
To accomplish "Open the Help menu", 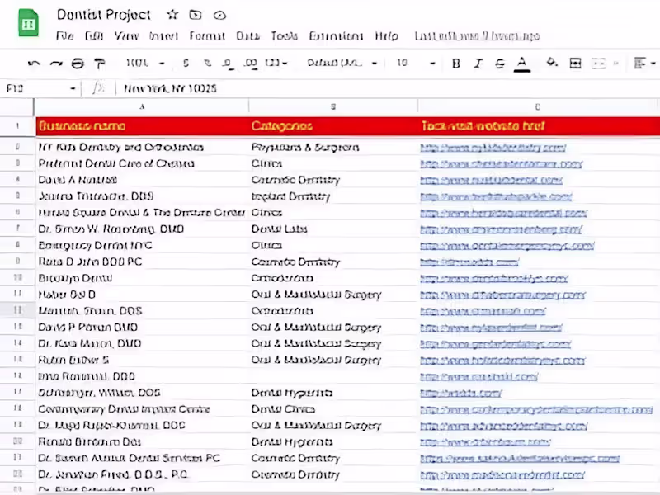I will point(386,35).
